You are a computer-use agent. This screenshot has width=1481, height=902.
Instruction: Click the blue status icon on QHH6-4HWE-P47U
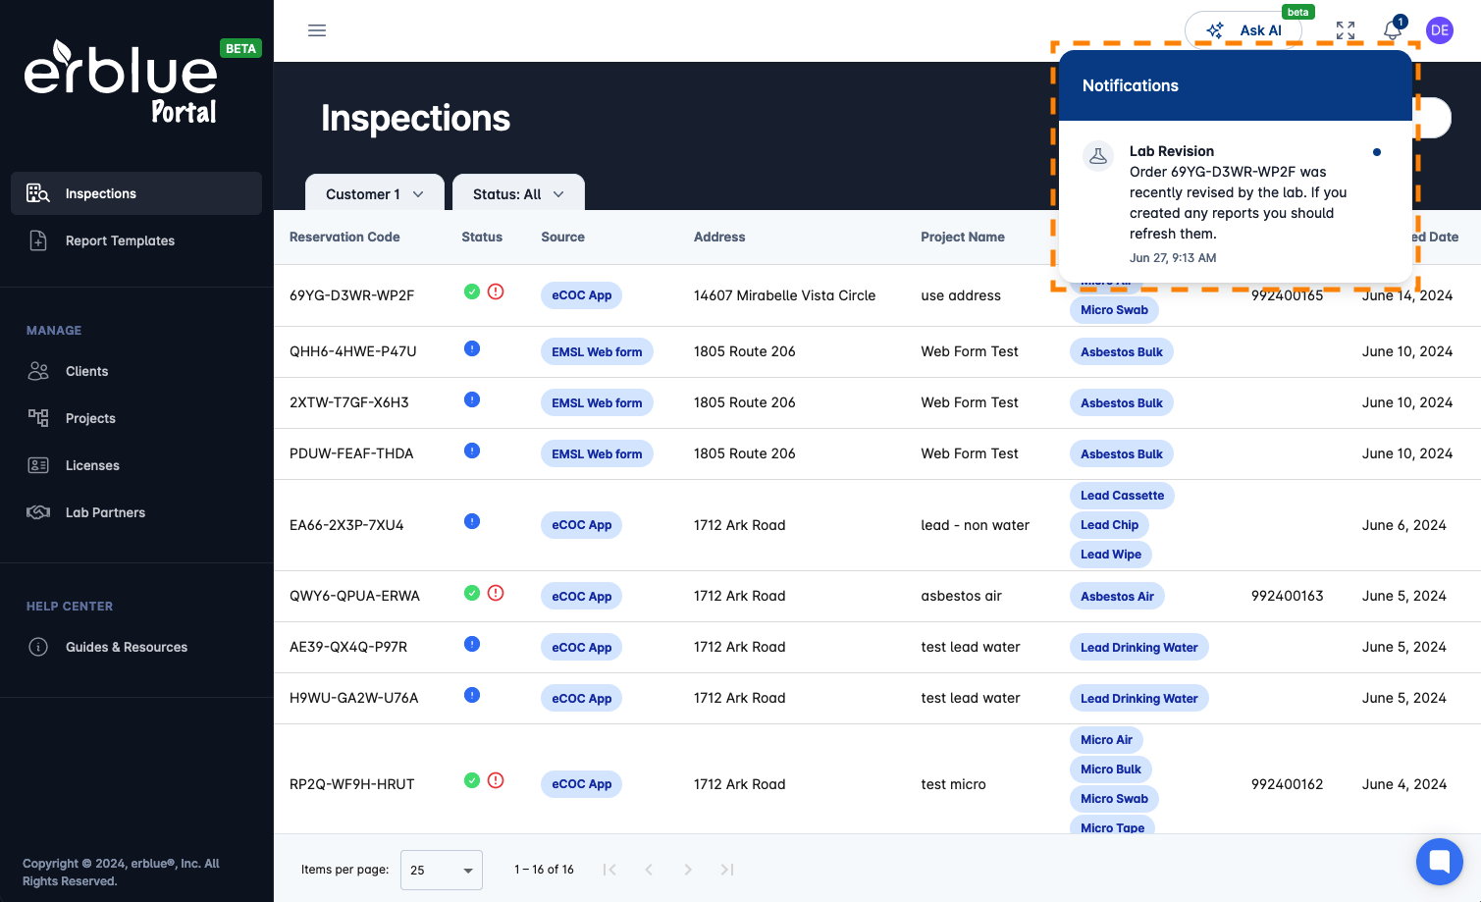[472, 348]
